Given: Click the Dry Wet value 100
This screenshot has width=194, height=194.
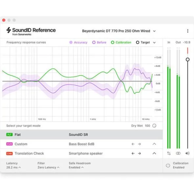Looking at the screenshot, I should pyautogui.click(x=147, y=126).
